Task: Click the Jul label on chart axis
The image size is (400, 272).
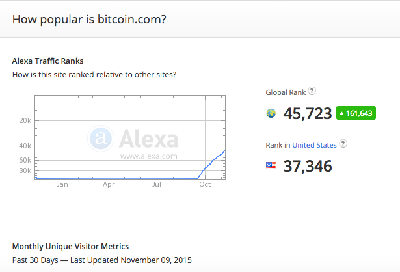Action: (x=157, y=184)
